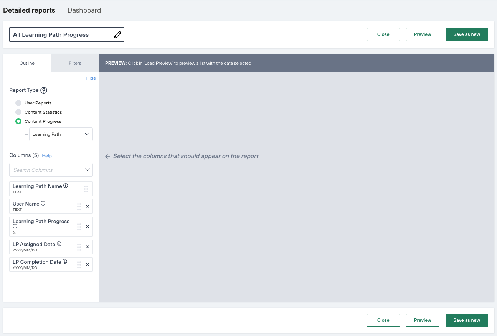Click the Columns Help link
Viewport: 497px width, 336px height.
(x=47, y=156)
